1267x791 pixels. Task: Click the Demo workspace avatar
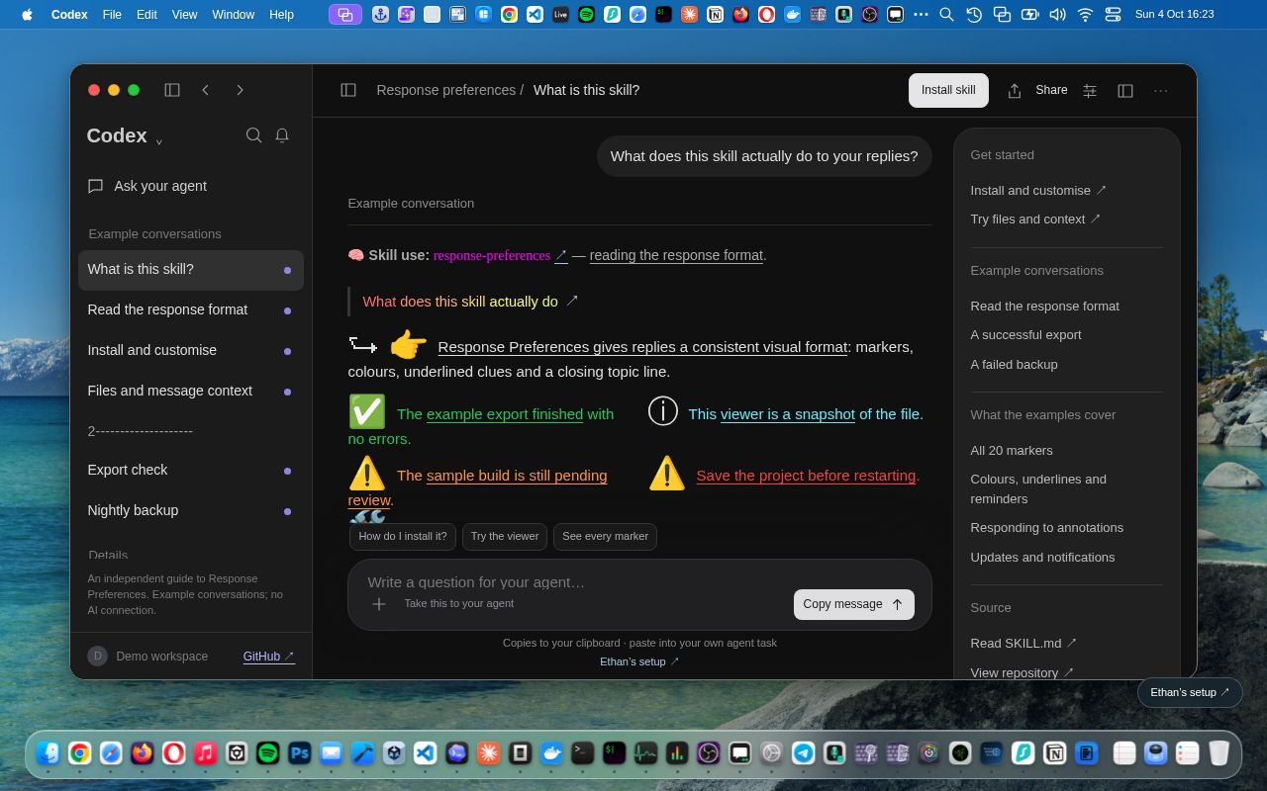point(97,656)
